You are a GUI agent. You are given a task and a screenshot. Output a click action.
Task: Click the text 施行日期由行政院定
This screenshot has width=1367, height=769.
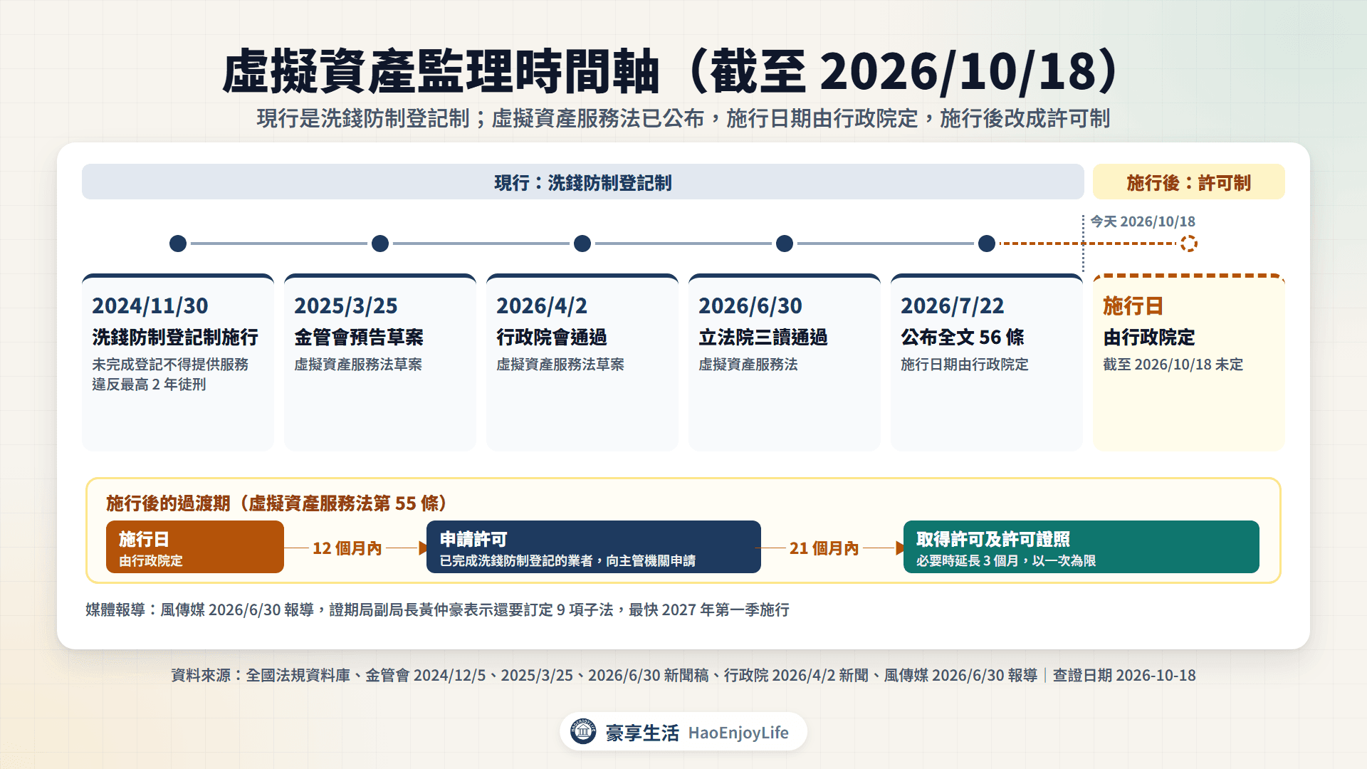pyautogui.click(x=965, y=365)
